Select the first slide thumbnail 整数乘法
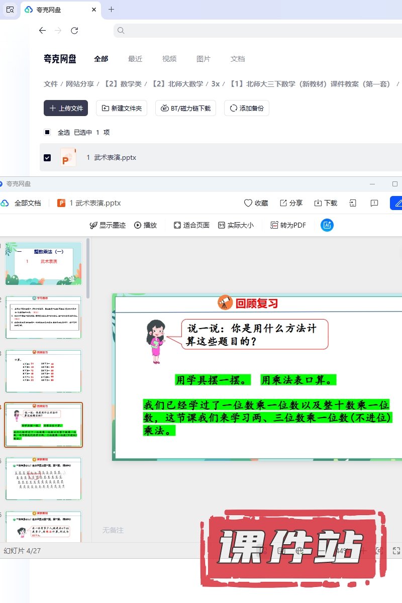 pos(43,263)
